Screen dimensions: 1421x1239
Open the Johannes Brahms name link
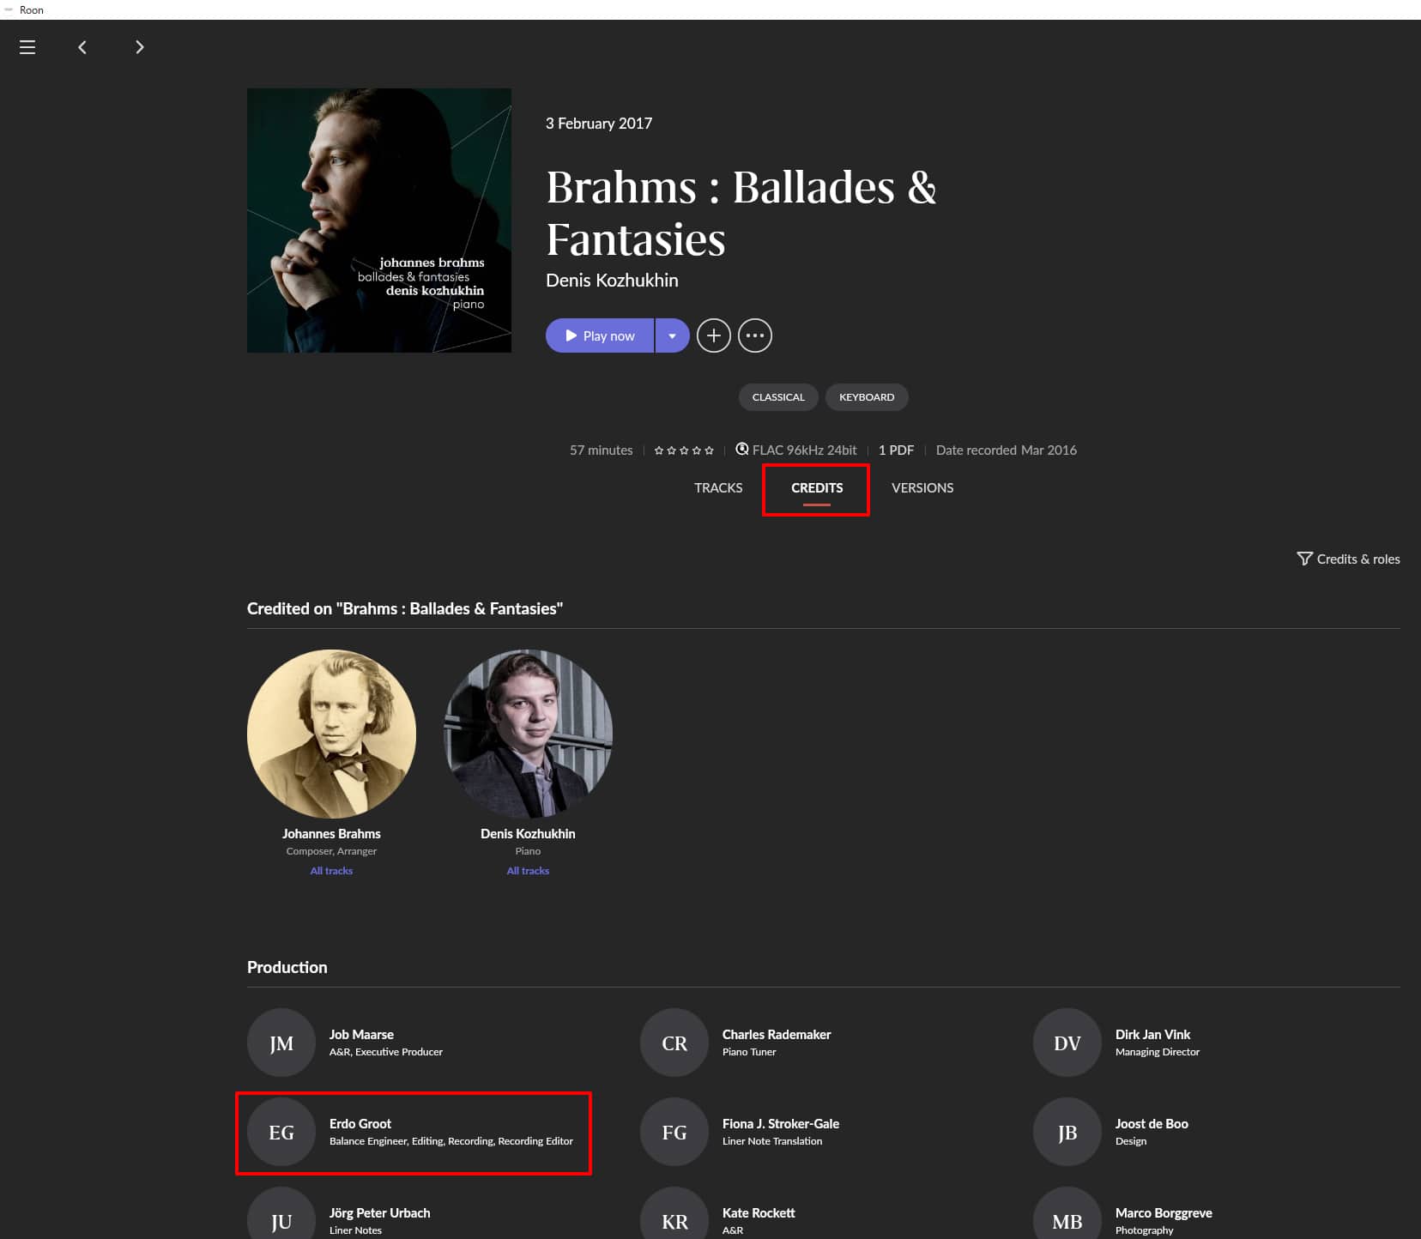coord(331,834)
